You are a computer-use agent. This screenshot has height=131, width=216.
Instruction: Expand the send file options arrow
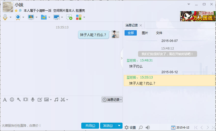(49, 17)
